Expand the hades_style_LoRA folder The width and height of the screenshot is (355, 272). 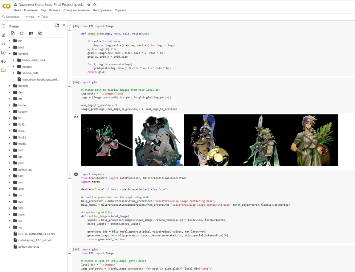[x=14, y=60]
